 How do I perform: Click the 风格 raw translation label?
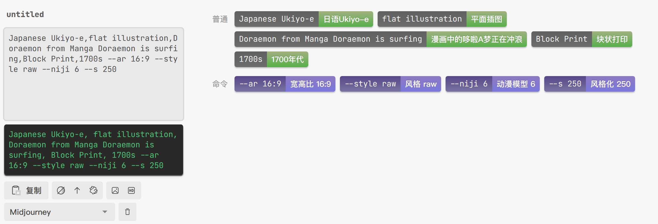[x=421, y=84]
